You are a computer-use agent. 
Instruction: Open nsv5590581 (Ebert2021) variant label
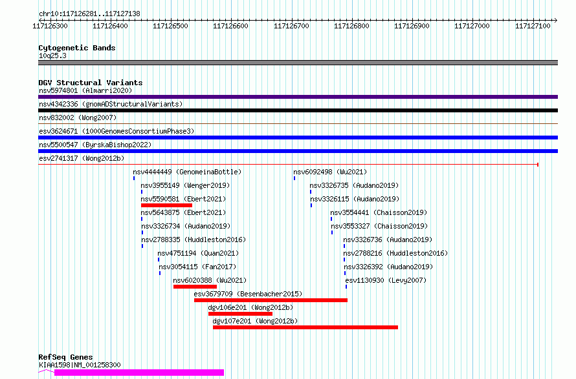coord(183,199)
